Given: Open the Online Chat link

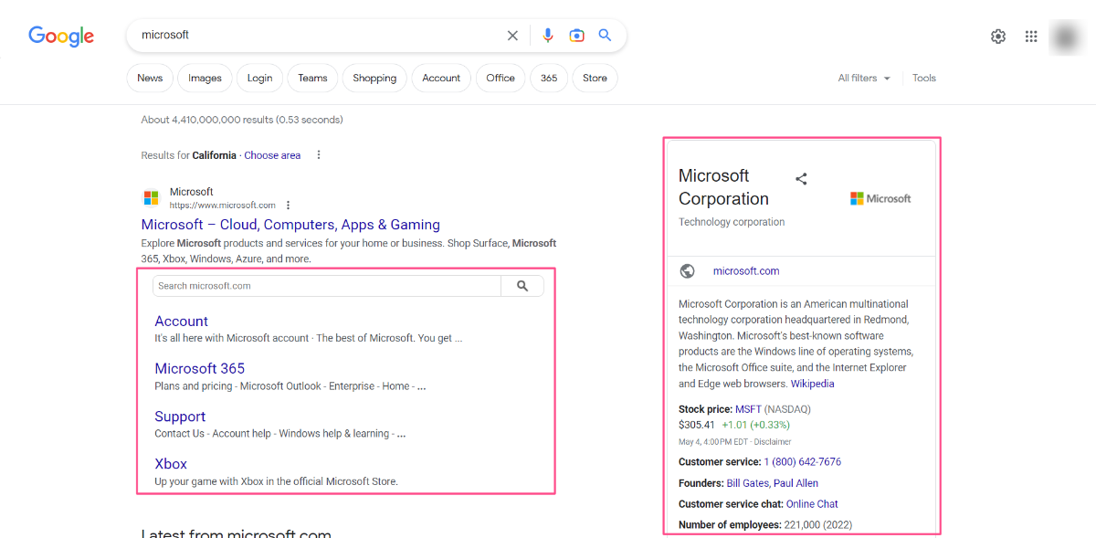Looking at the screenshot, I should click(812, 504).
